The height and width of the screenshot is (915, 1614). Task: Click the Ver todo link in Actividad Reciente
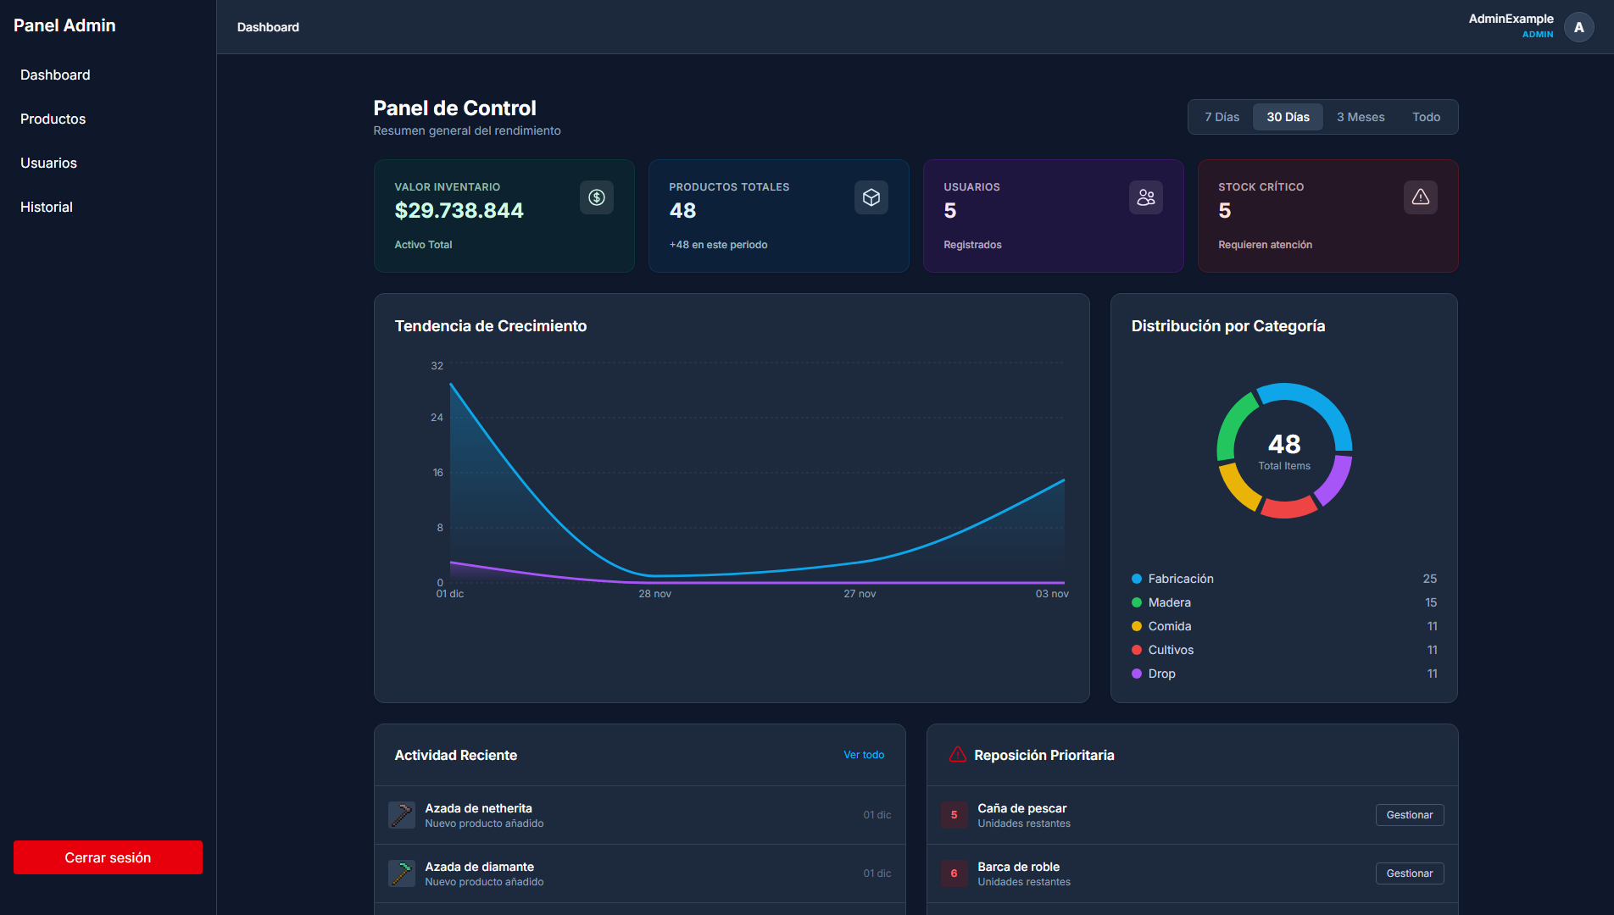pos(864,755)
